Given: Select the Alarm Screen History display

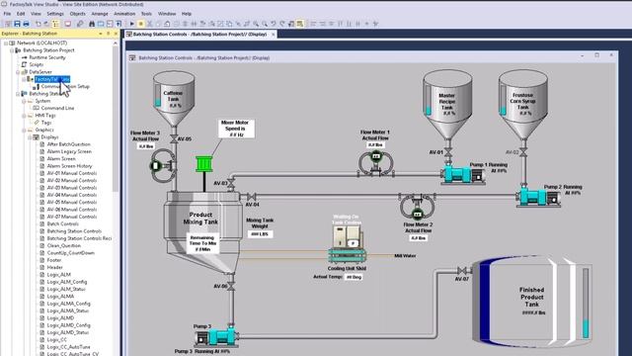Looking at the screenshot, I should (70, 166).
